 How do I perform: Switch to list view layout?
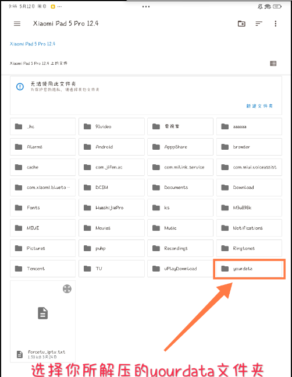(x=273, y=64)
